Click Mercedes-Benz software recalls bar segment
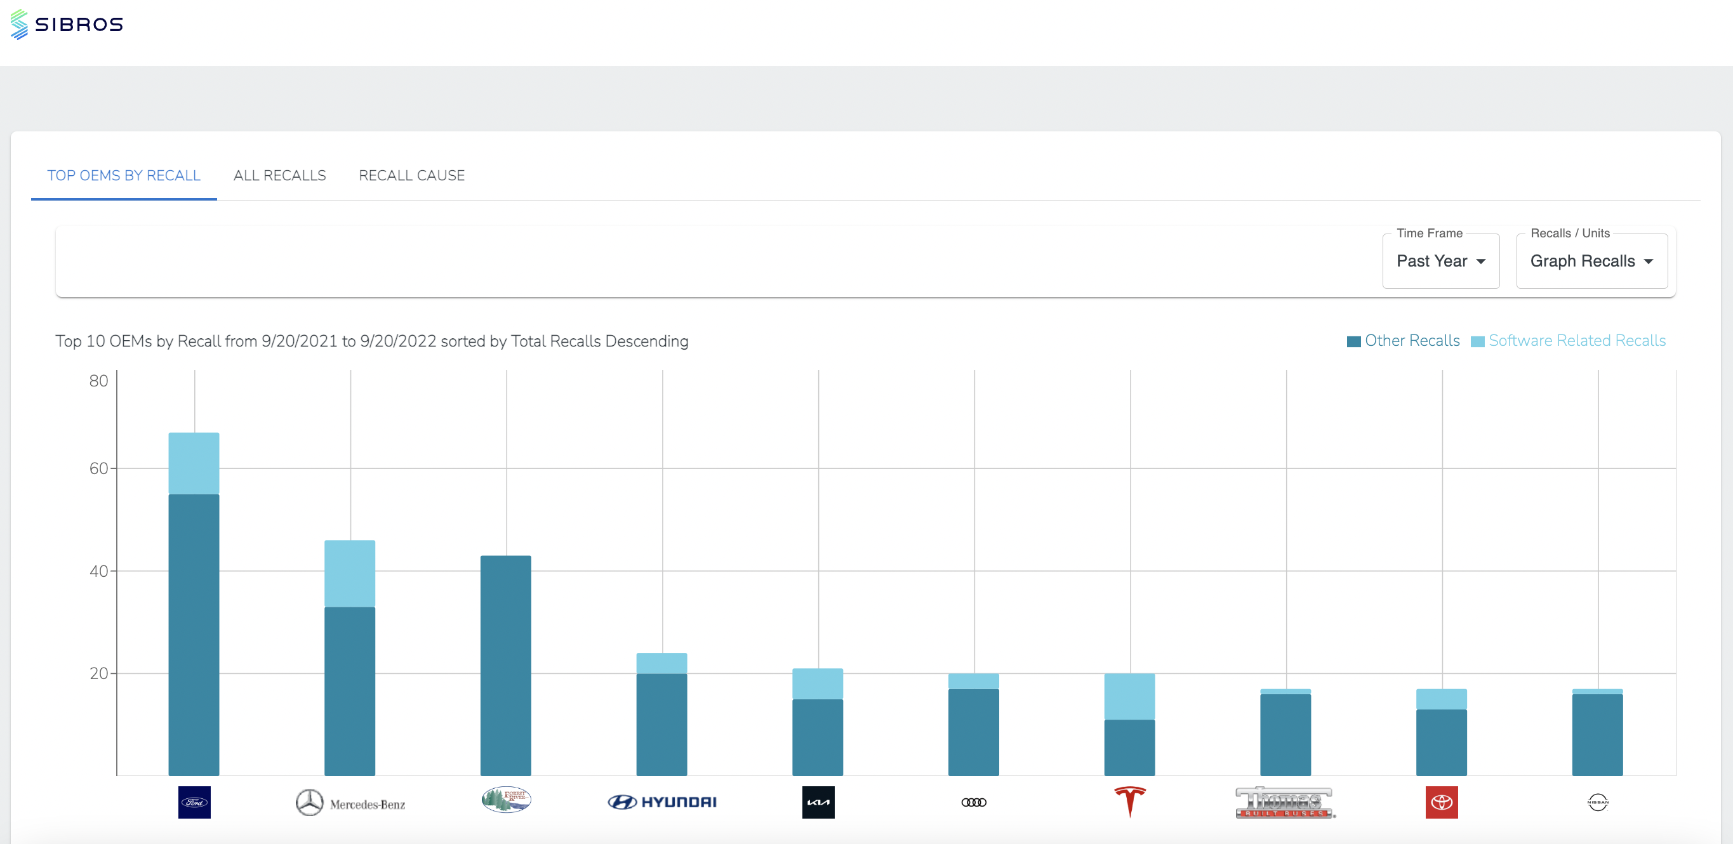This screenshot has height=844, width=1733. [350, 574]
